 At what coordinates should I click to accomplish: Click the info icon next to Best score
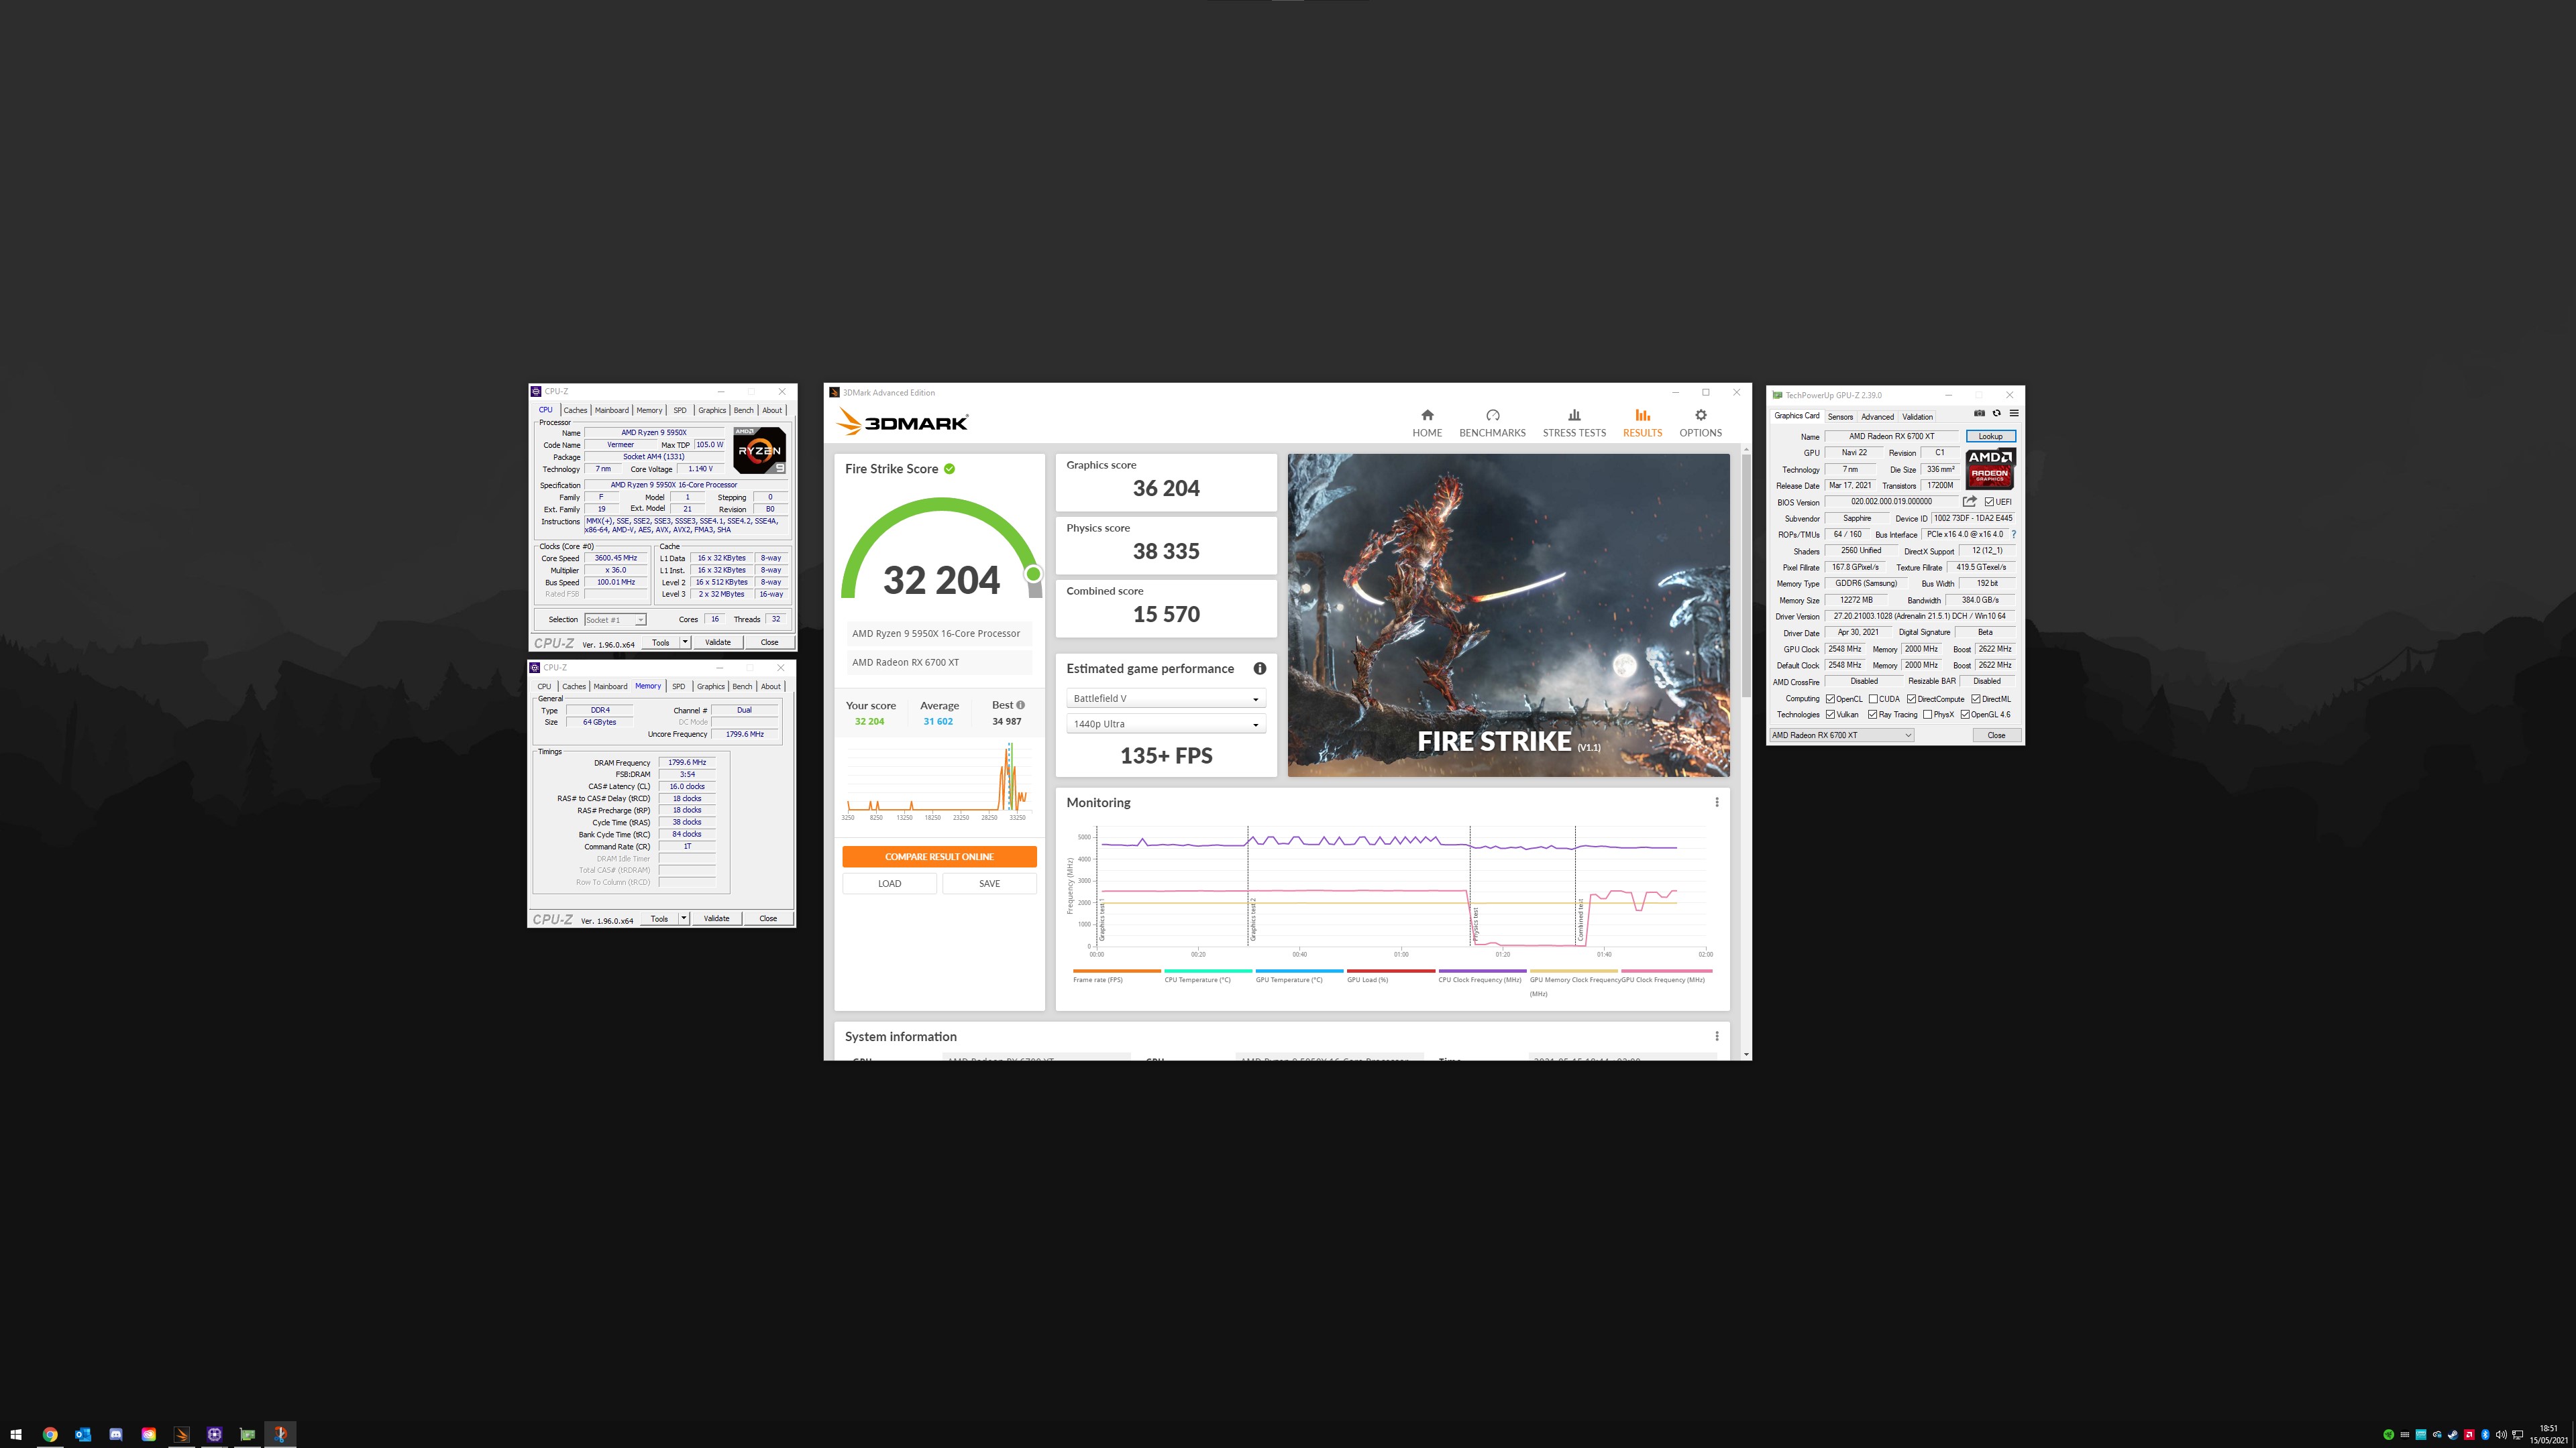point(1020,705)
